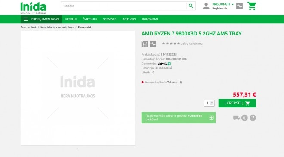Add to cart via small cart icon under title
The width and height of the screenshot is (284, 157).
145,44
